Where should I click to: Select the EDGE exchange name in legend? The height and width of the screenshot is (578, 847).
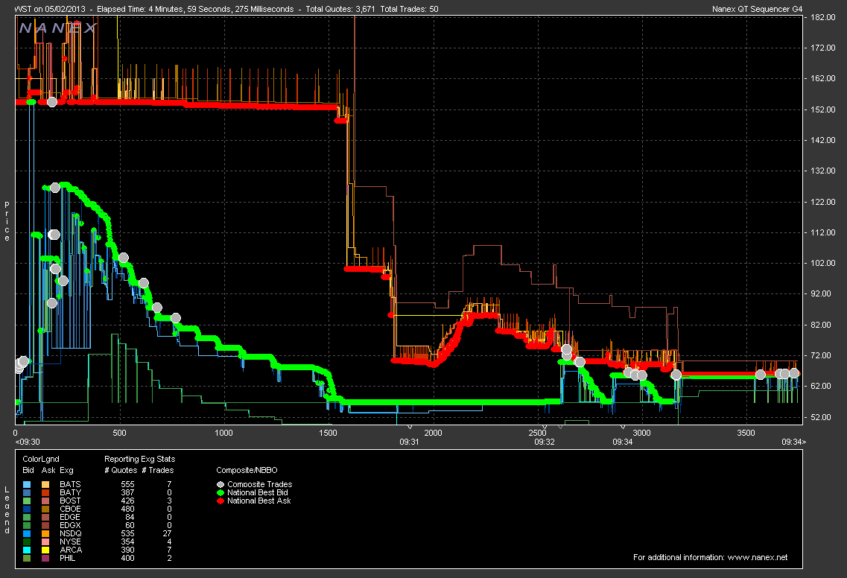[x=70, y=517]
